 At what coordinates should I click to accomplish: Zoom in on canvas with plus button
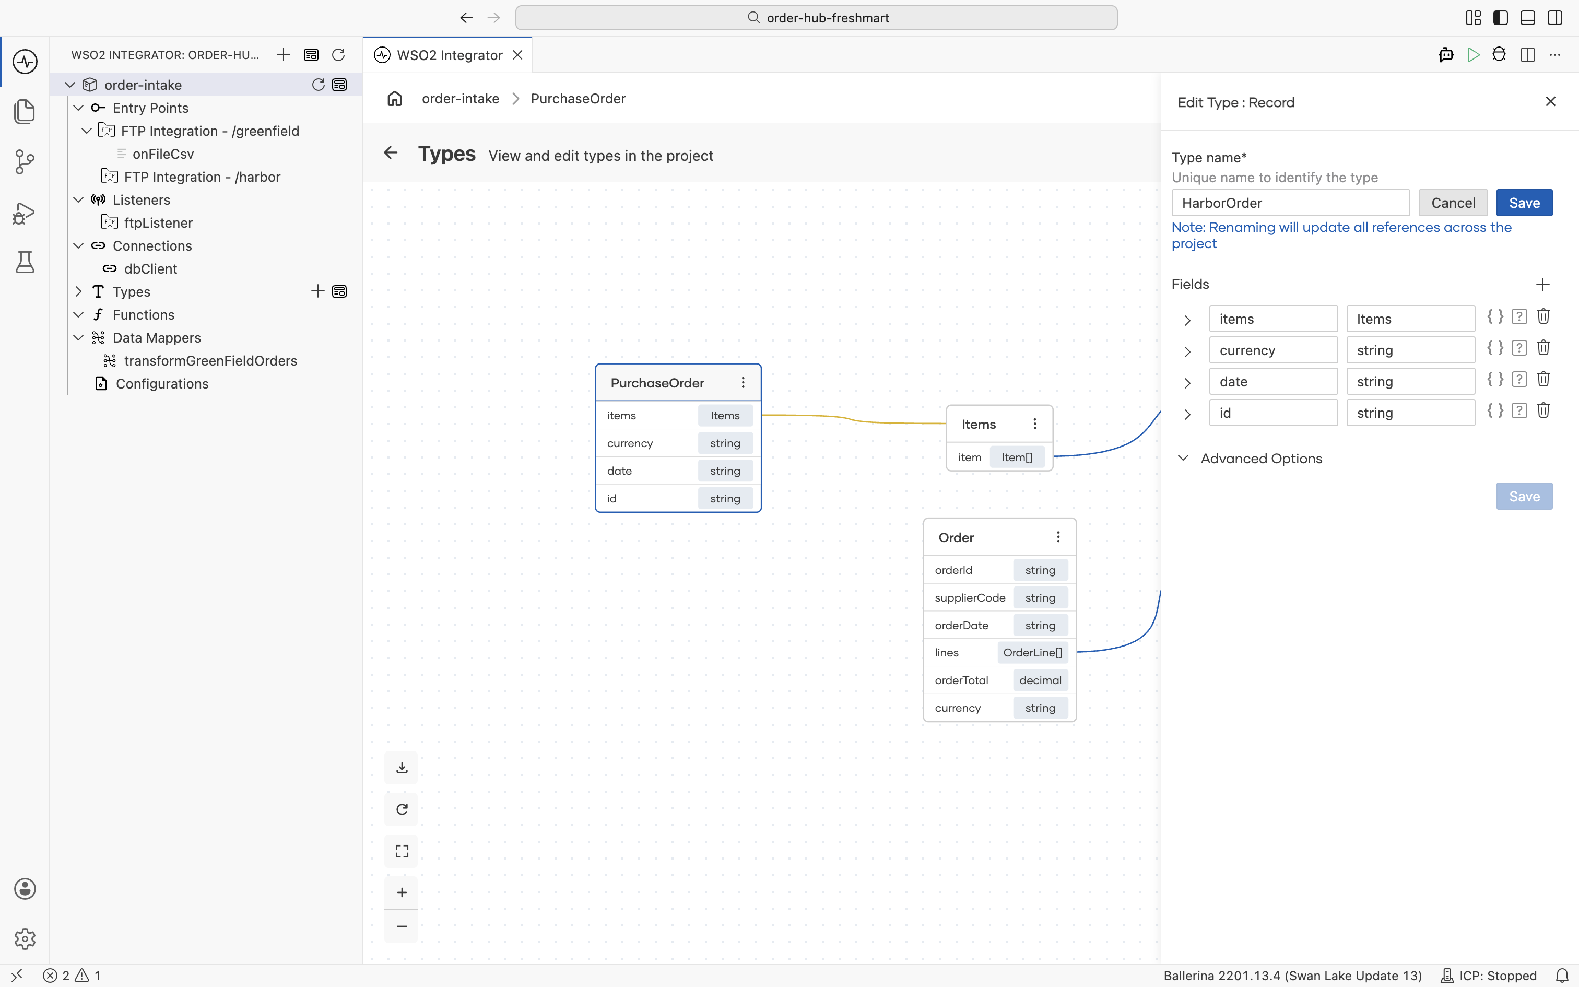402,892
